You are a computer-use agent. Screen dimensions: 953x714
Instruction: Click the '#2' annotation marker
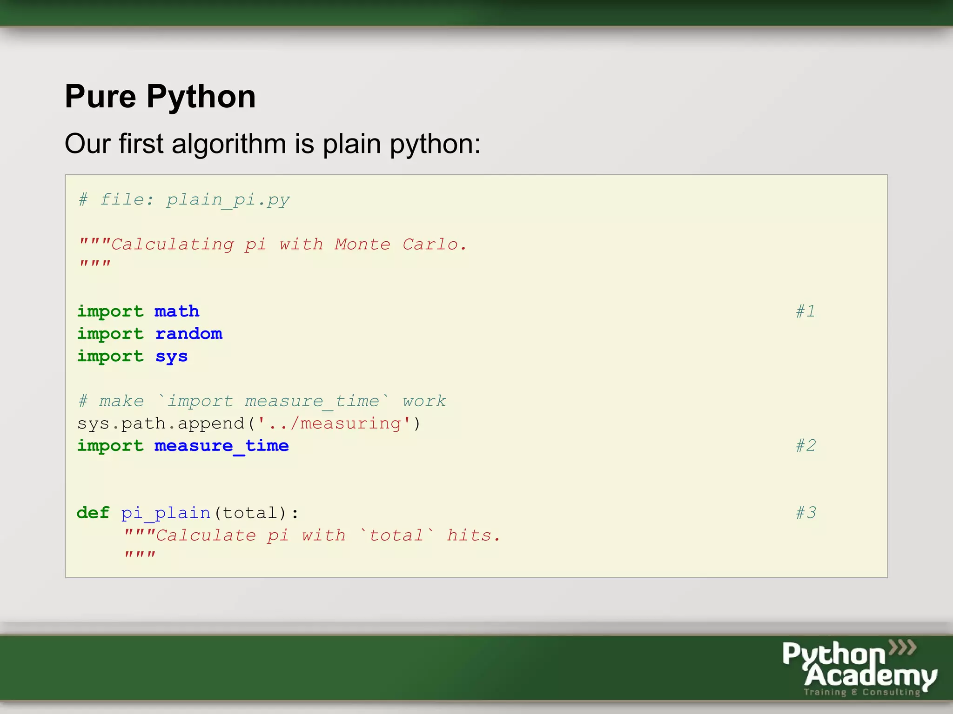coord(805,446)
